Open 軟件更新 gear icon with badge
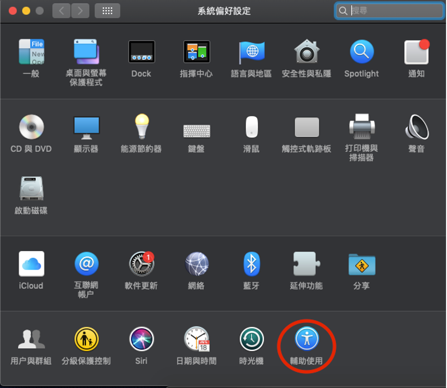 click(x=142, y=264)
